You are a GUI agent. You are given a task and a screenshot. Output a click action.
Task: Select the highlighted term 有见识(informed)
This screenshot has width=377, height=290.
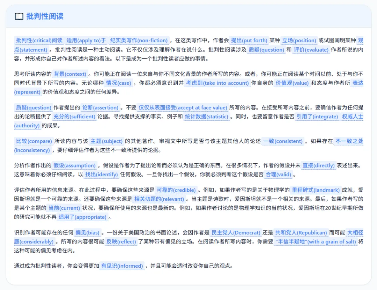click(x=122, y=266)
